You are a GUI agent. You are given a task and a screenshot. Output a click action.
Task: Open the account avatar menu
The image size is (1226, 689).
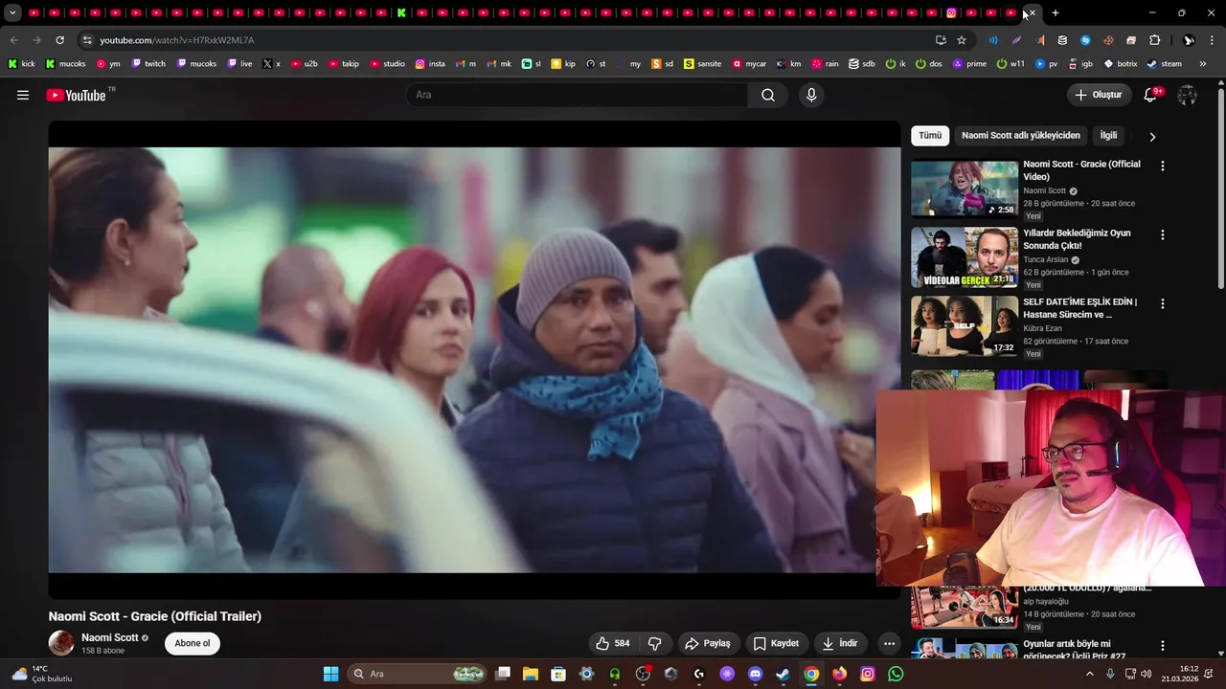pos(1187,95)
